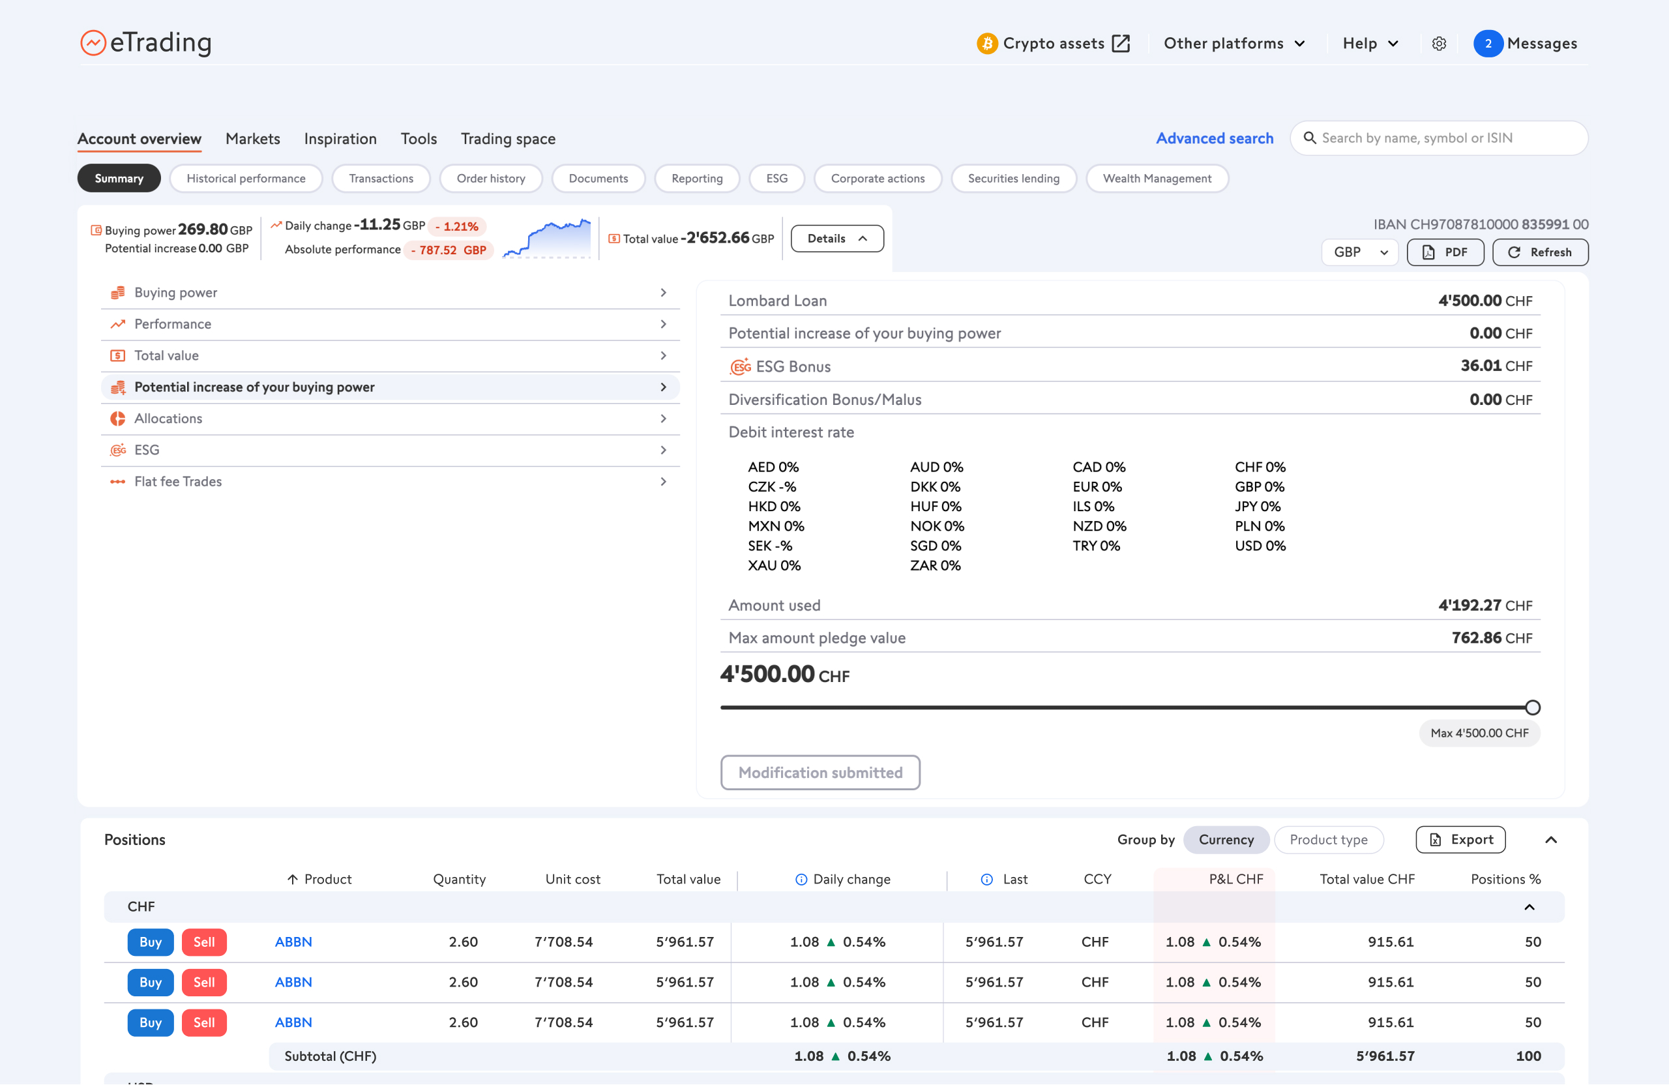
Task: Open the Trading space section
Action: pyautogui.click(x=508, y=138)
